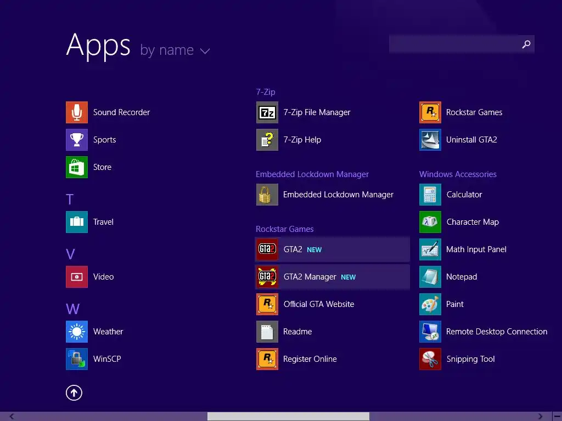Click the Embedded Lockdown Manager group heading
This screenshot has height=421, width=562.
312,174
